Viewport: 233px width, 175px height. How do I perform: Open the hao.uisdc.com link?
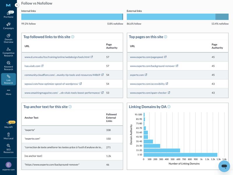point(32,66)
